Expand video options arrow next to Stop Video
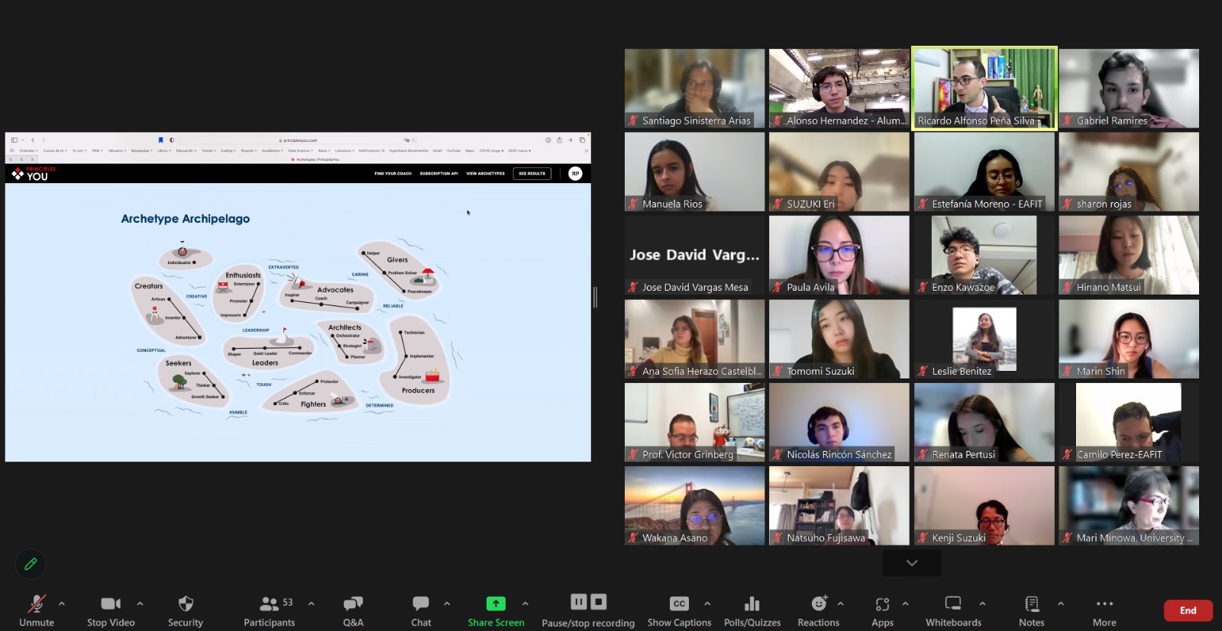 click(140, 604)
